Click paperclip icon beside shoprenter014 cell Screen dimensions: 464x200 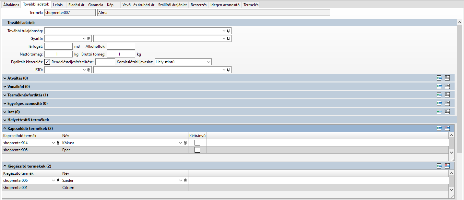tap(58, 143)
